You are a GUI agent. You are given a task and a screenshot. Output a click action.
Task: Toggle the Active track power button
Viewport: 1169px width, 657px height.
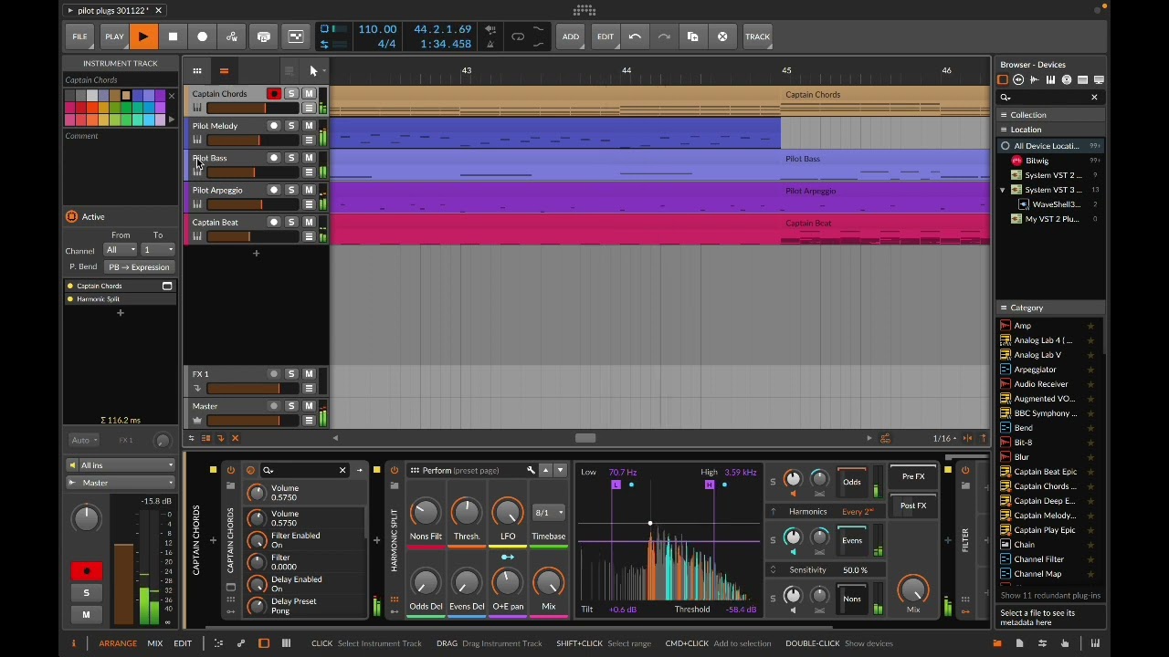tap(71, 216)
